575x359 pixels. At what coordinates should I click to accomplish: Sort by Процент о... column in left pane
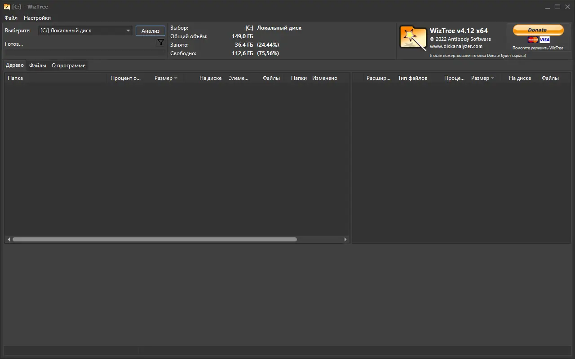pyautogui.click(x=126, y=78)
